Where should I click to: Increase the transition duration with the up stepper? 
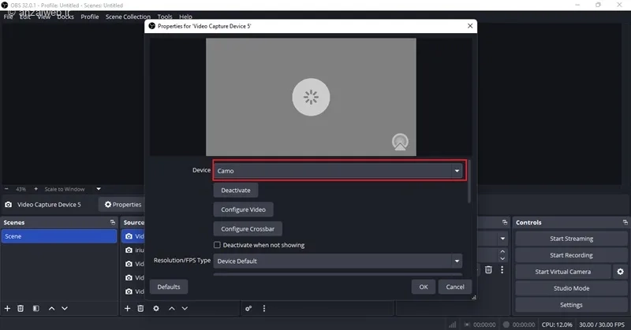[502, 251]
